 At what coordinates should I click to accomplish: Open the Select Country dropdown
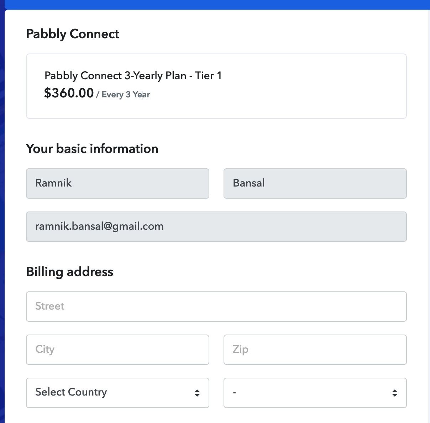click(117, 393)
